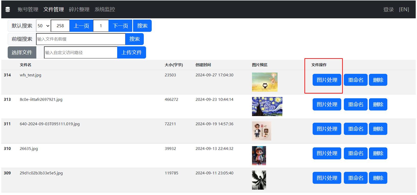Switch to 碎片整理 page
Screen dimensions: 417x195
click(79, 9)
